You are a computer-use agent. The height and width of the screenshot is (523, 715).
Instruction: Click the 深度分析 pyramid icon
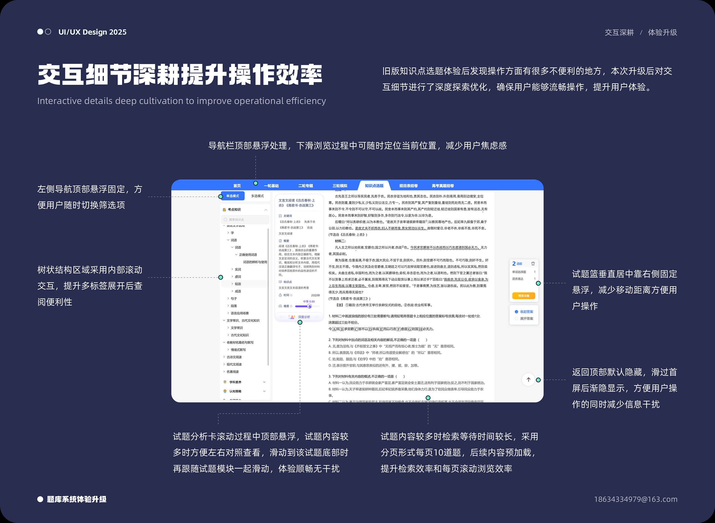point(292,317)
